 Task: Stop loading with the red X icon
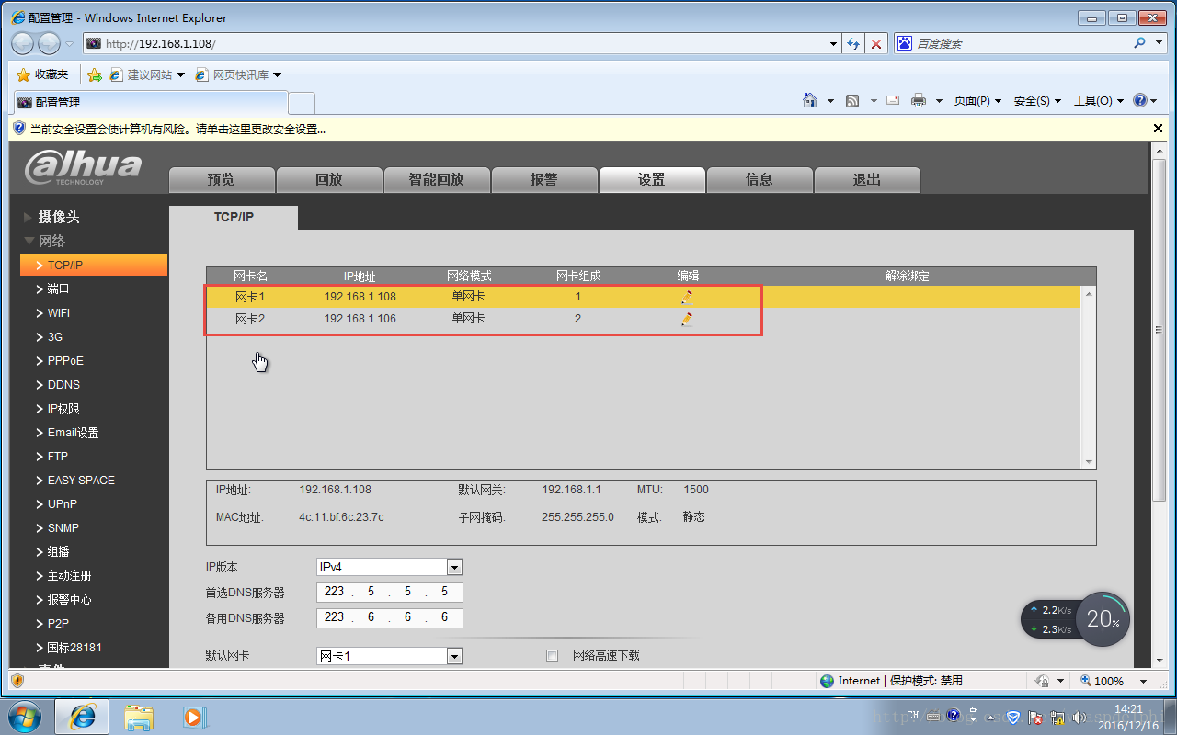coord(876,43)
